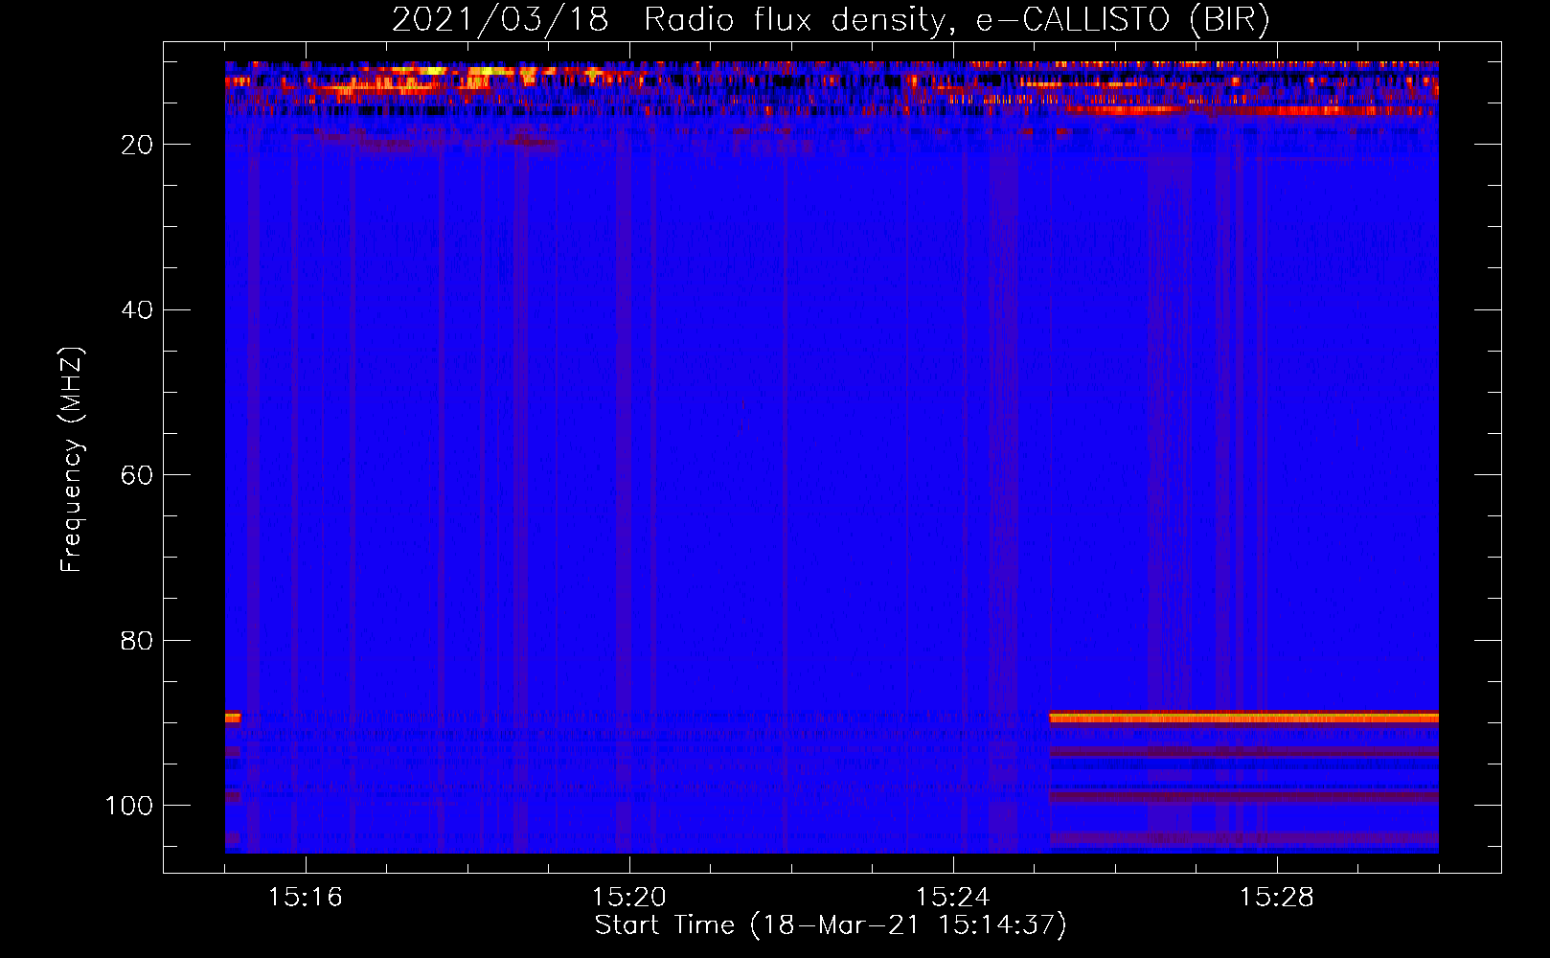The image size is (1550, 958).
Task: Click the 15:24 time tick label
Action: click(952, 898)
